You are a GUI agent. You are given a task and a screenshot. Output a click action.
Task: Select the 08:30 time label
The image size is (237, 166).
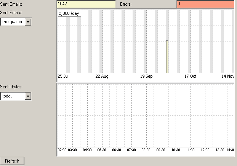click(146, 150)
